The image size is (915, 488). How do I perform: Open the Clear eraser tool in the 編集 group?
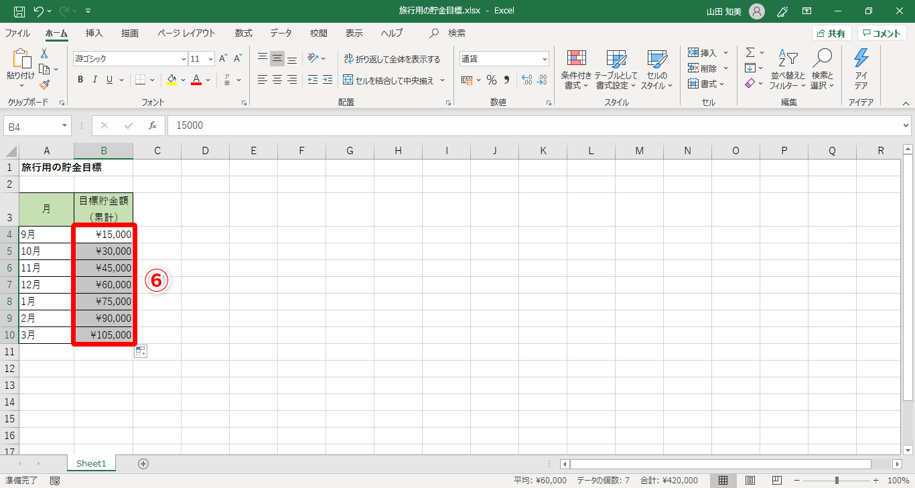click(x=750, y=83)
